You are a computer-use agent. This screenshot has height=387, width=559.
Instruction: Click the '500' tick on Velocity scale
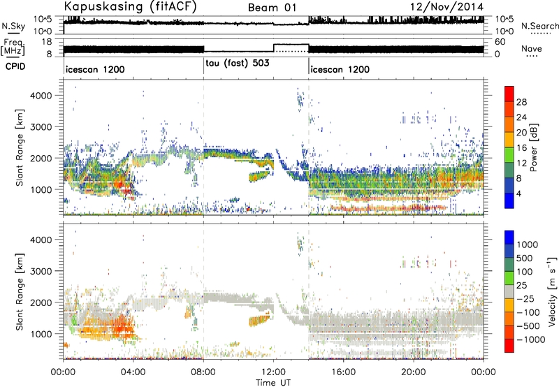(525, 258)
